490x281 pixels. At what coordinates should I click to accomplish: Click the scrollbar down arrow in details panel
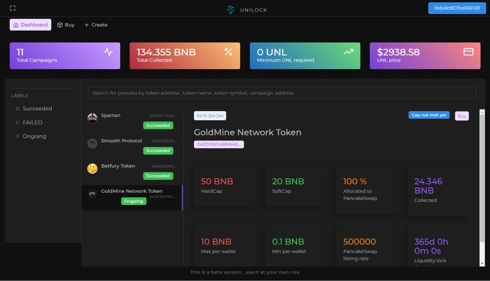pyautogui.click(x=482, y=263)
